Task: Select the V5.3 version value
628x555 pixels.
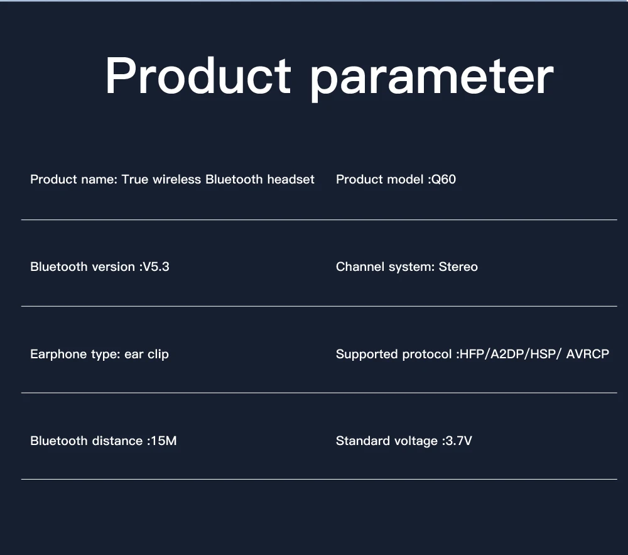Action: (156, 267)
